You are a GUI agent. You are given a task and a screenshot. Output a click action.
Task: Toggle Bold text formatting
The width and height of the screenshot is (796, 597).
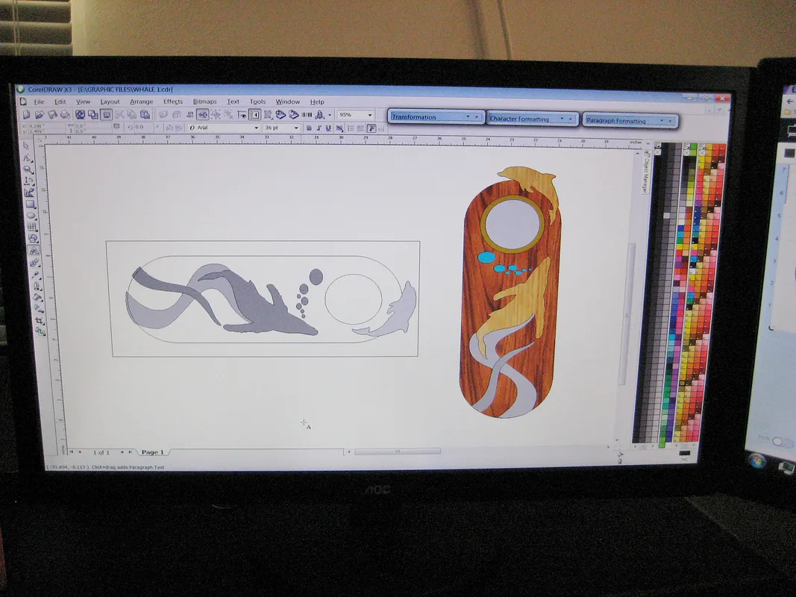(309, 128)
